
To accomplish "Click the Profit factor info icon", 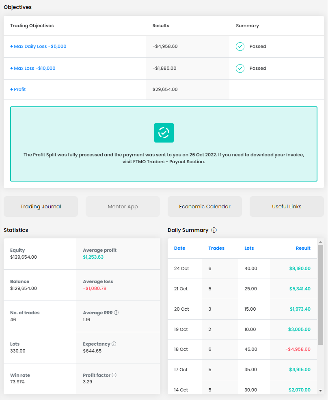I will point(114,375).
